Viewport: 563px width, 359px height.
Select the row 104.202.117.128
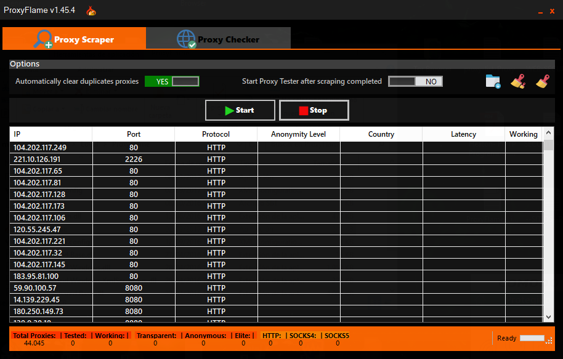click(276, 194)
